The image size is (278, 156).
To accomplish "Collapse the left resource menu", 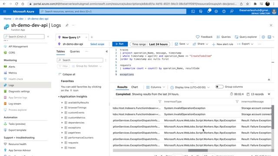I will (x=48, y=36).
